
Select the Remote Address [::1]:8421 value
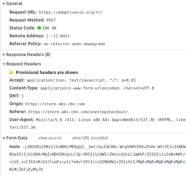coord(58,36)
